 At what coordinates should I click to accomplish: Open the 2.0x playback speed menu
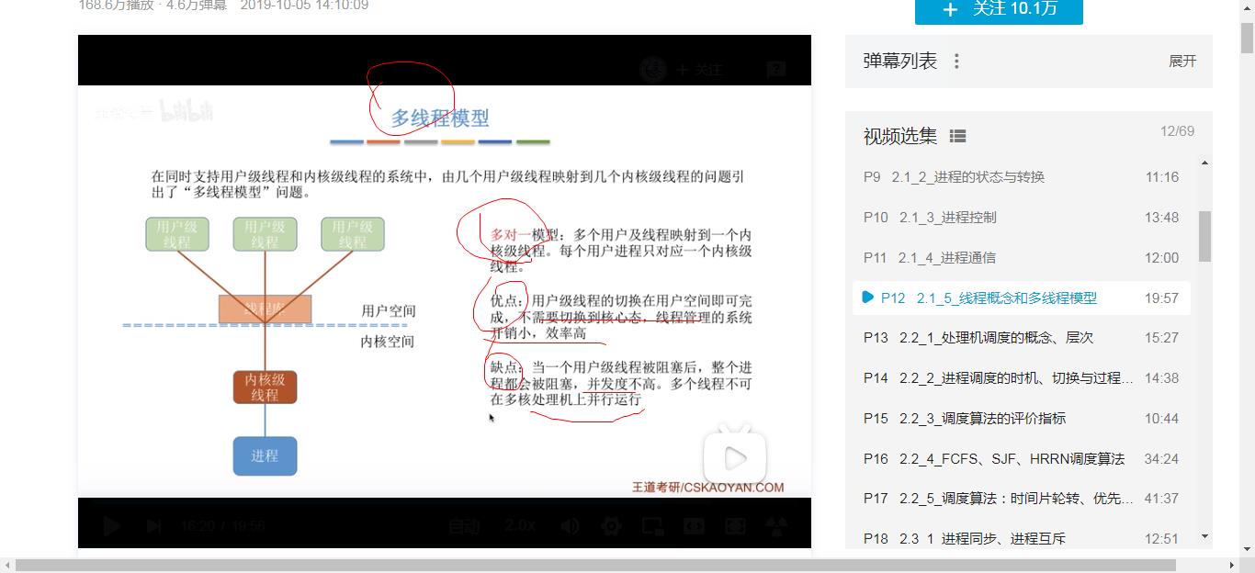(x=520, y=526)
